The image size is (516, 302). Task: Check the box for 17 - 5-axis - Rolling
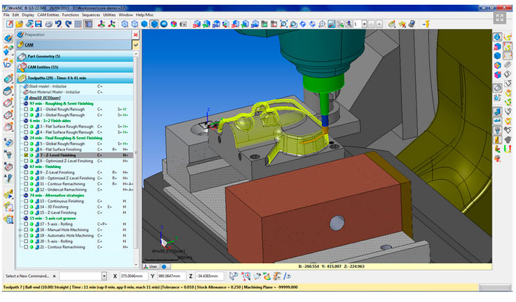pos(26,224)
